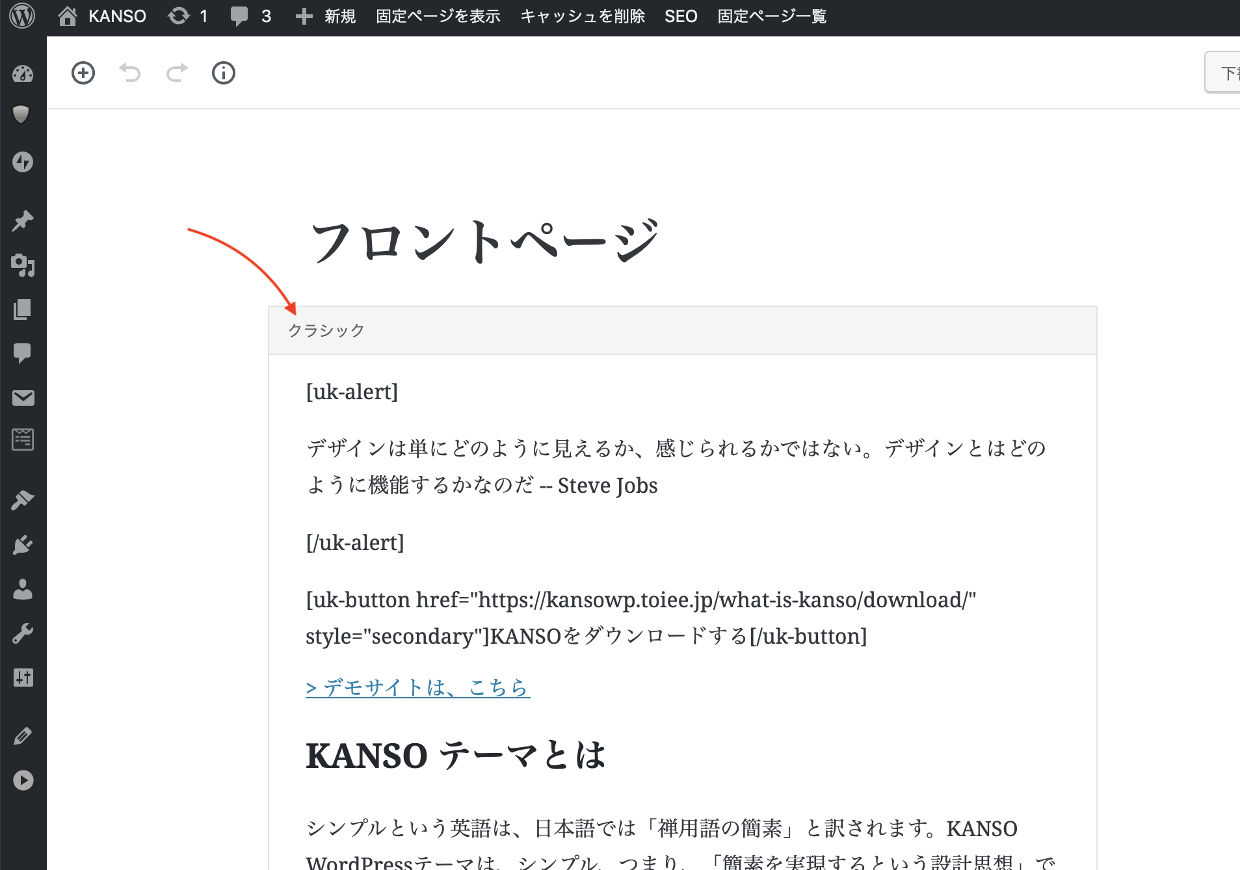The image size is (1240, 870).
Task: Open Comments bubble icon in sidebar
Action: 23,353
